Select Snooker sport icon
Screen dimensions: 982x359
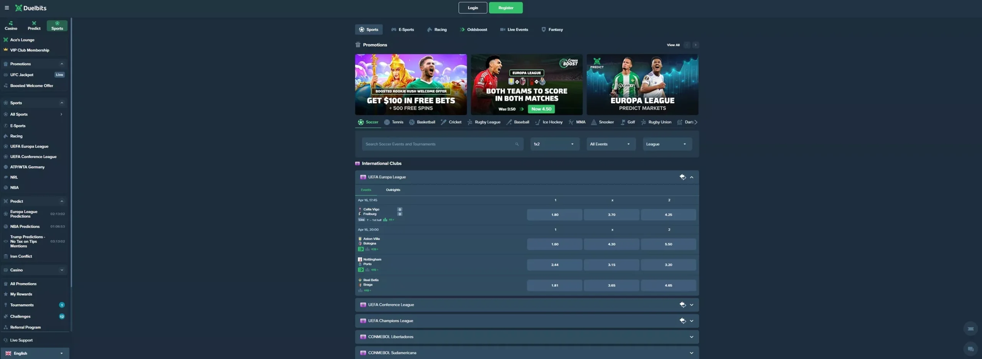pyautogui.click(x=594, y=122)
